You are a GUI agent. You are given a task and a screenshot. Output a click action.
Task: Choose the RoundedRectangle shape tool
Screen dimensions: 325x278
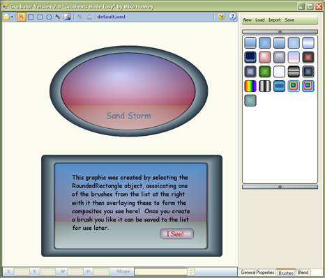click(40, 17)
